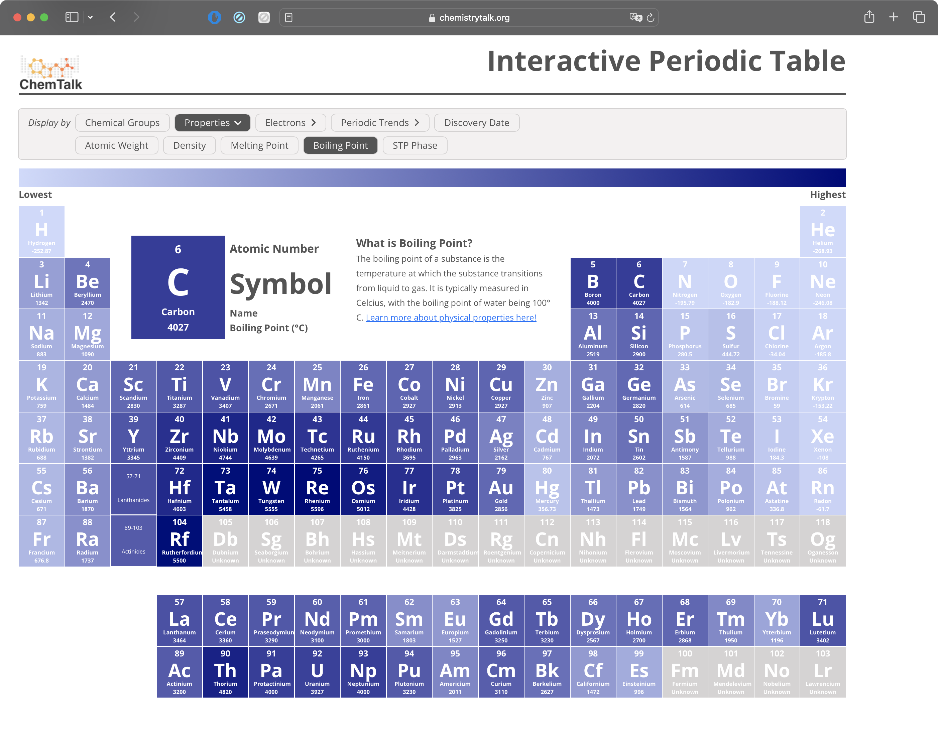Viewport: 938px width, 732px height.
Task: Select the Einsteinium element tile
Action: pos(638,672)
